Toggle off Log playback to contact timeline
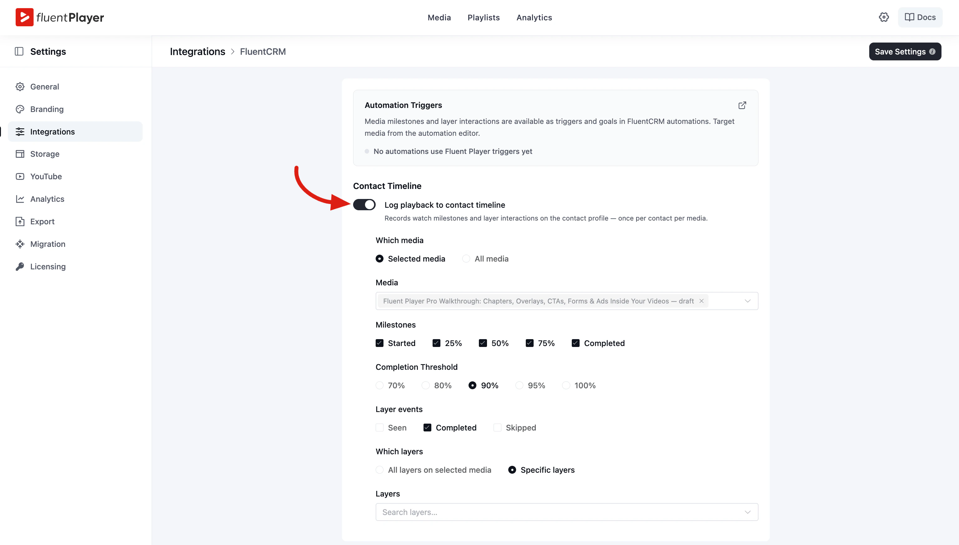Viewport: 959px width, 545px height. click(364, 205)
